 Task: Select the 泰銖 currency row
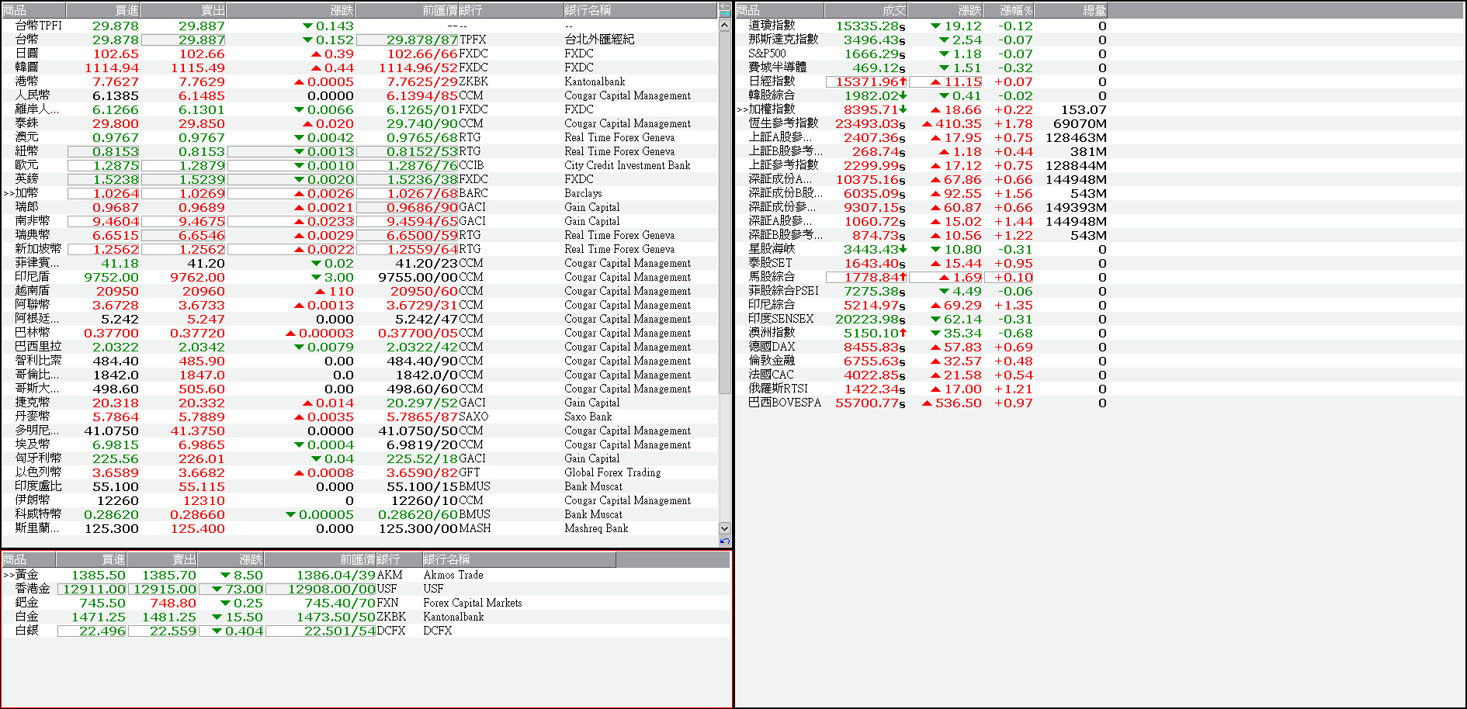click(x=359, y=123)
